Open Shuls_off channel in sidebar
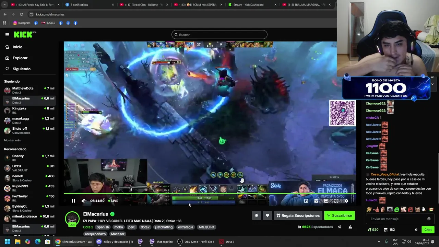This screenshot has height=247, width=439. (x=29, y=130)
